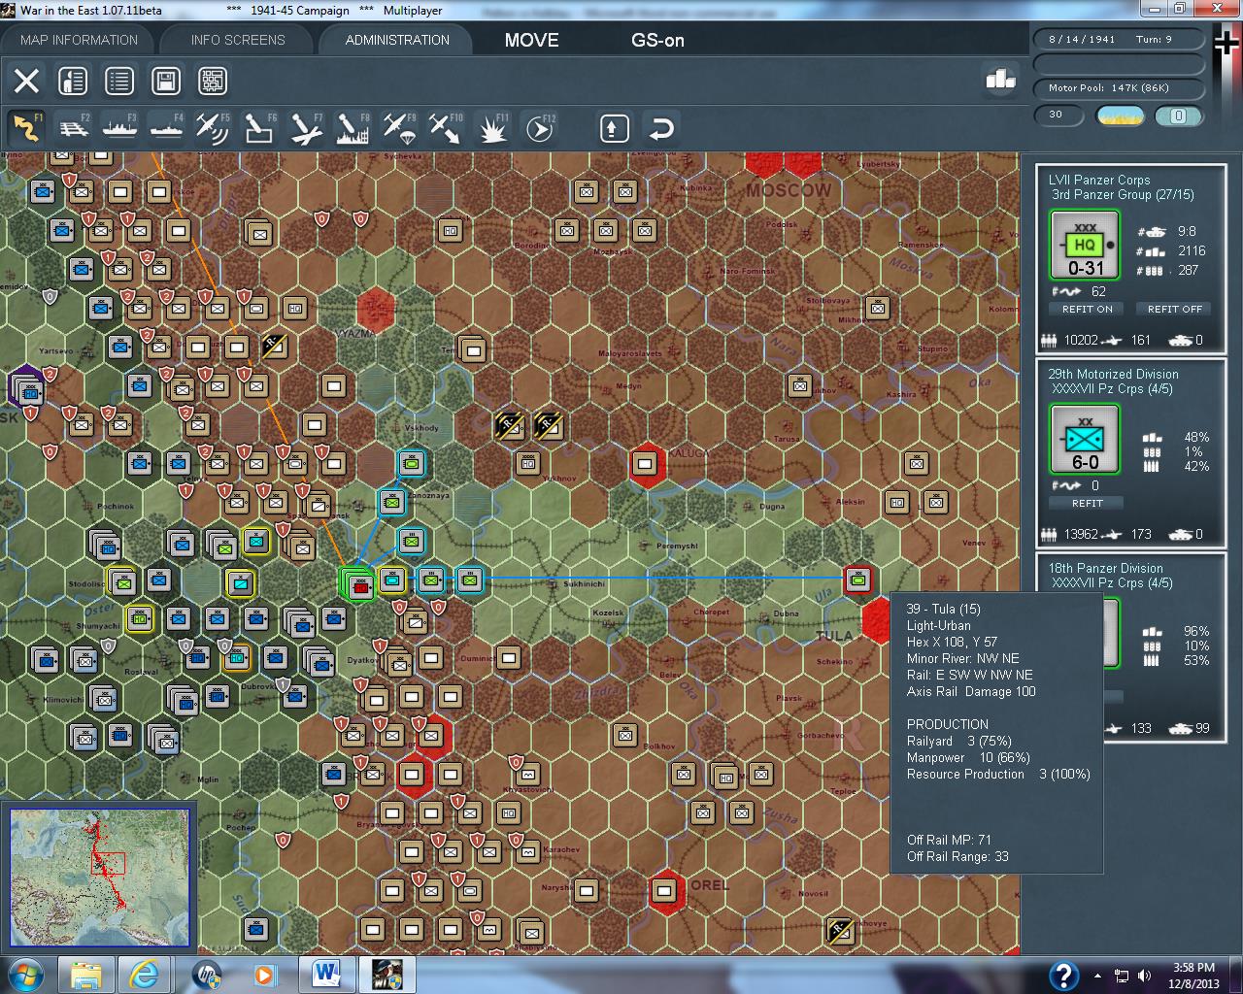This screenshot has height=994, width=1243.
Task: Open the 29th Motorized Division name link
Action: pyautogui.click(x=1113, y=374)
